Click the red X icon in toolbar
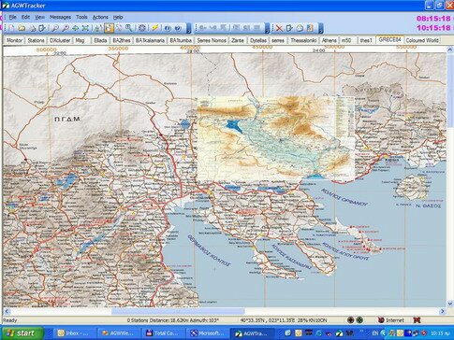 279,28
